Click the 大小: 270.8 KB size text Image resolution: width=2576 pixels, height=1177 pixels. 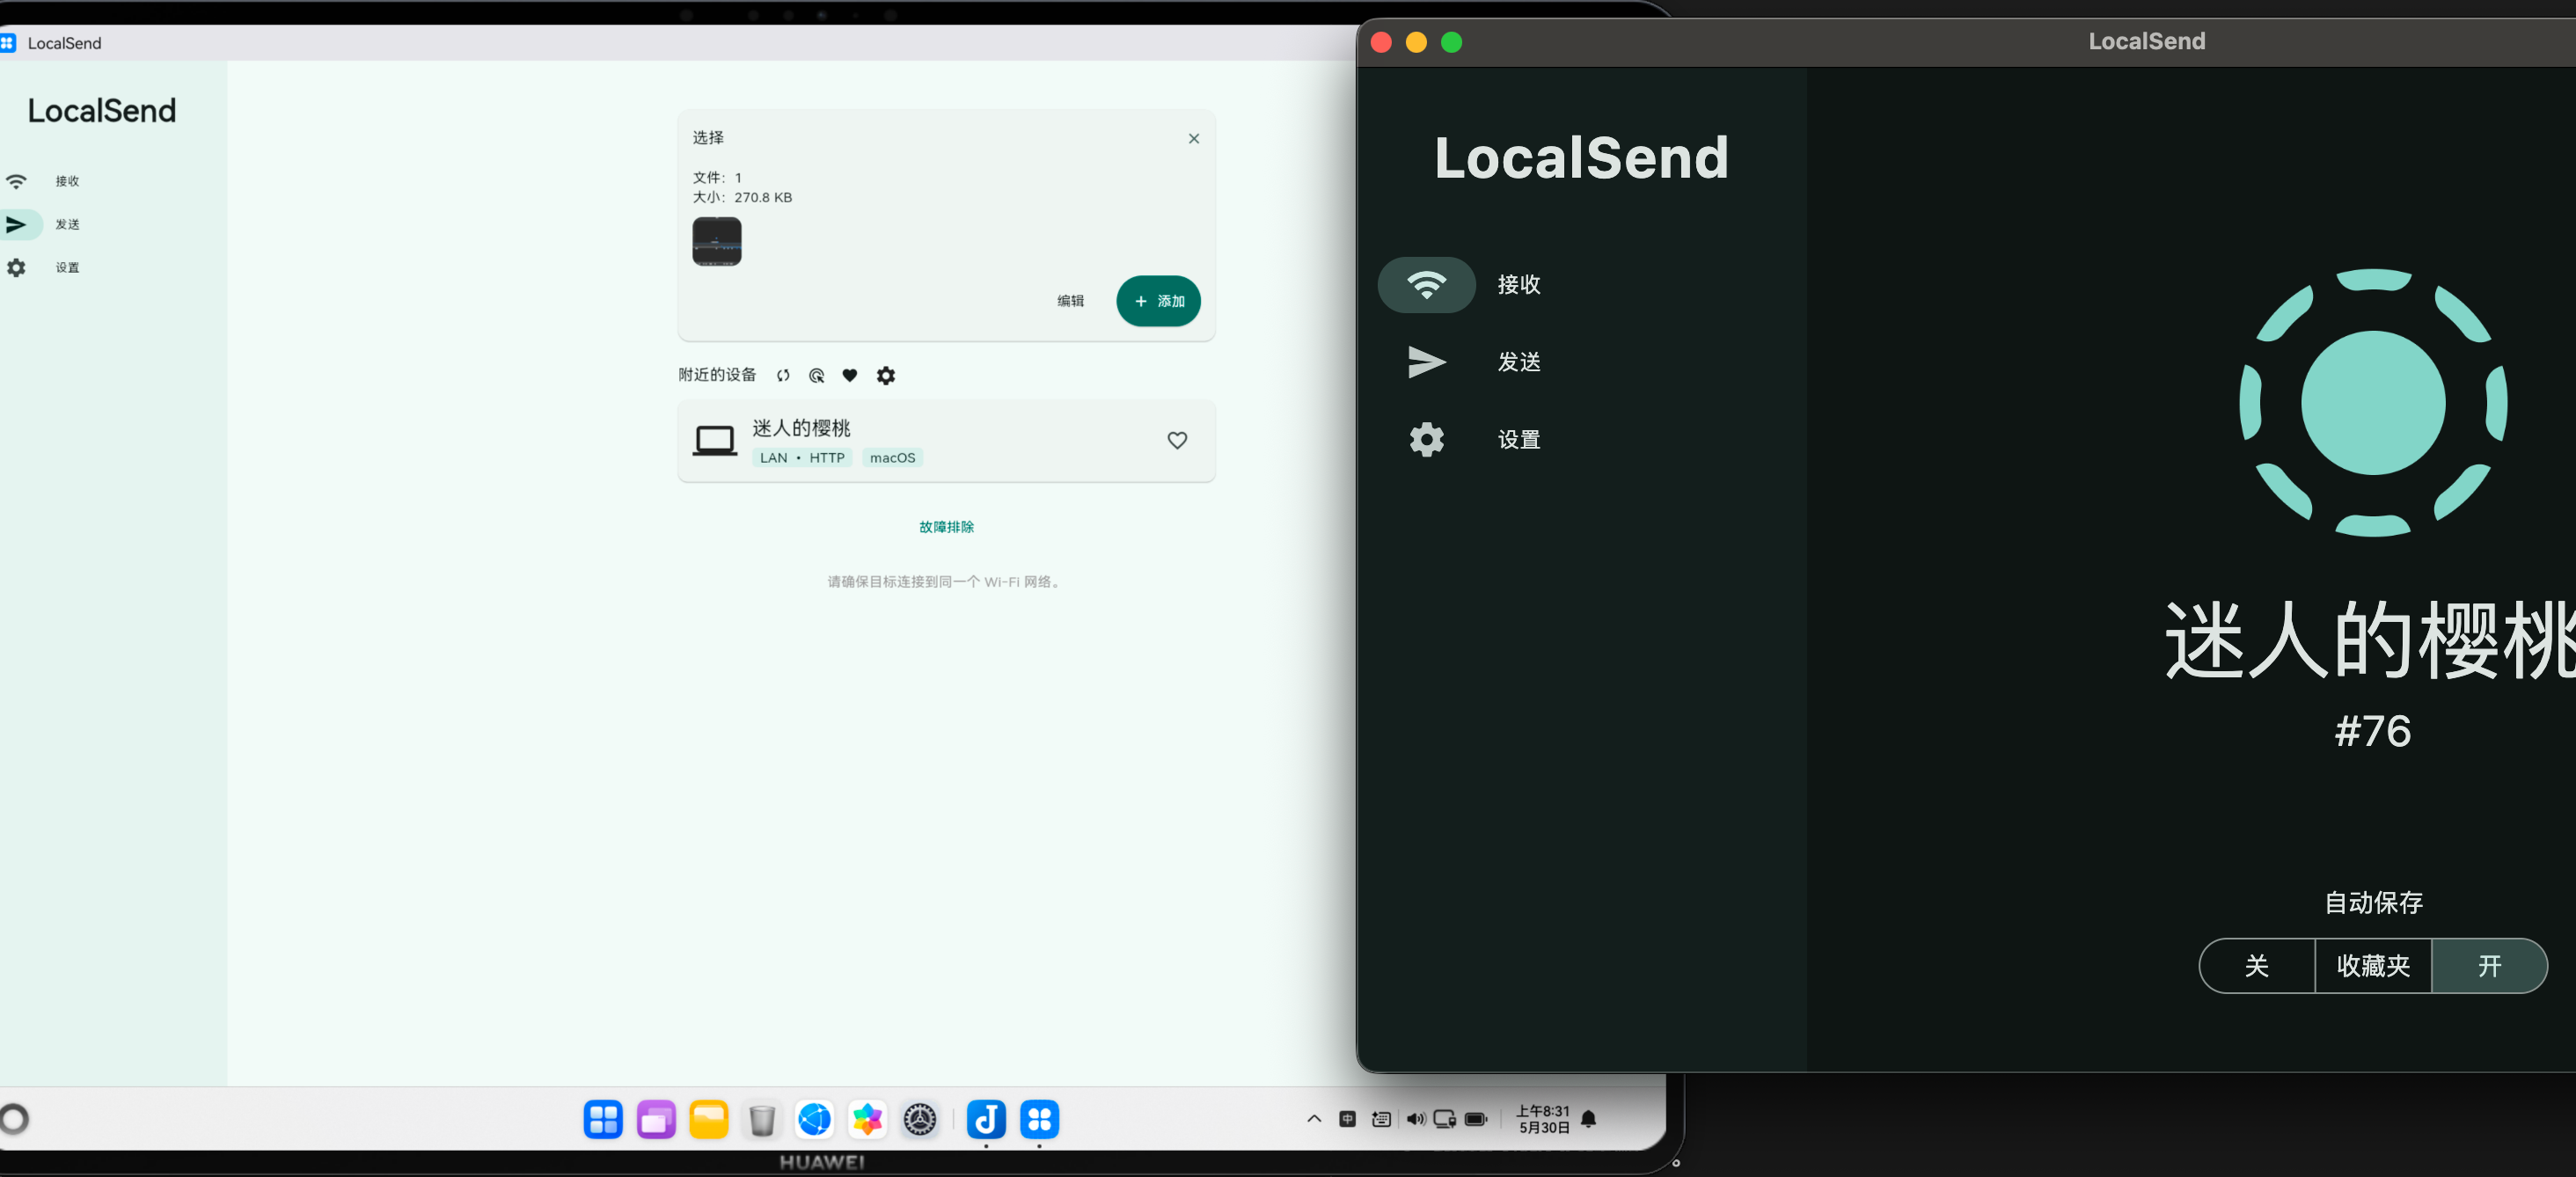742,198
